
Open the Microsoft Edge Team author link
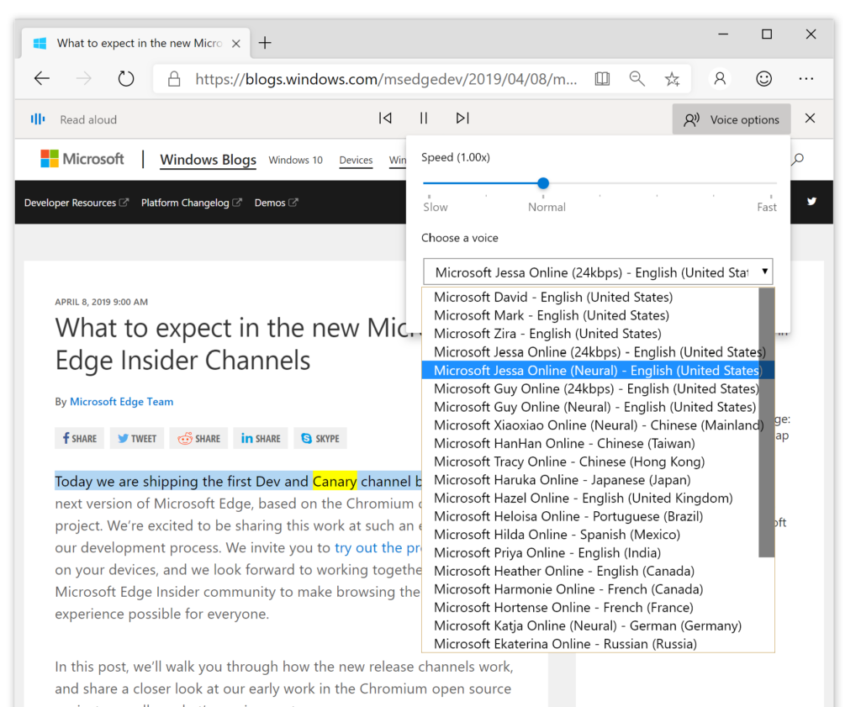[121, 401]
